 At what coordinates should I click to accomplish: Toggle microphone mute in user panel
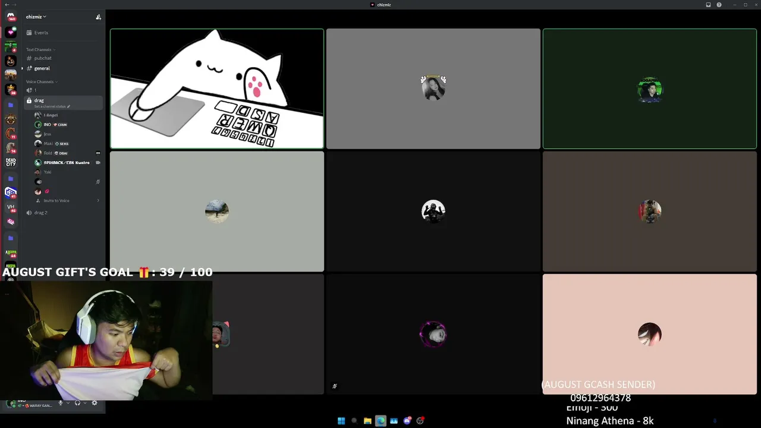(60, 404)
